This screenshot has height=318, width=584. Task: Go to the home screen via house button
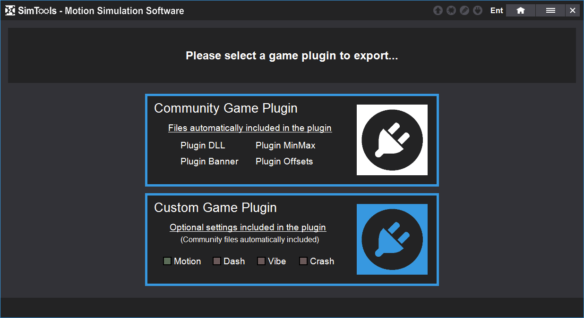coord(521,10)
